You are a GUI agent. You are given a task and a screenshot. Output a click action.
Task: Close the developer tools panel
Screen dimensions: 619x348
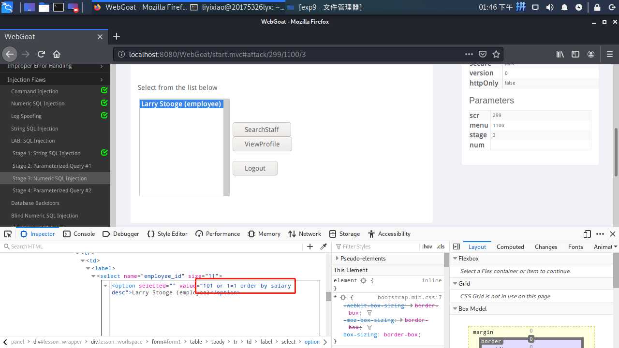click(612, 234)
